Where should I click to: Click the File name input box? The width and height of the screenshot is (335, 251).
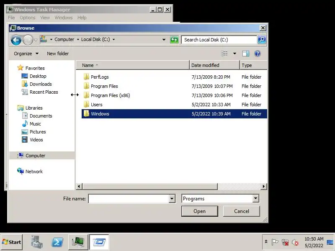coord(129,199)
